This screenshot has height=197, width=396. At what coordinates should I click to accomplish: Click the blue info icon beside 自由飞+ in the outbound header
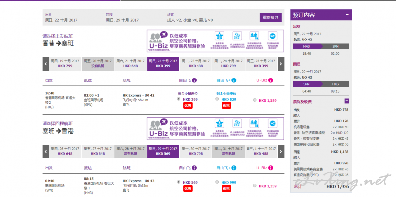(234, 80)
